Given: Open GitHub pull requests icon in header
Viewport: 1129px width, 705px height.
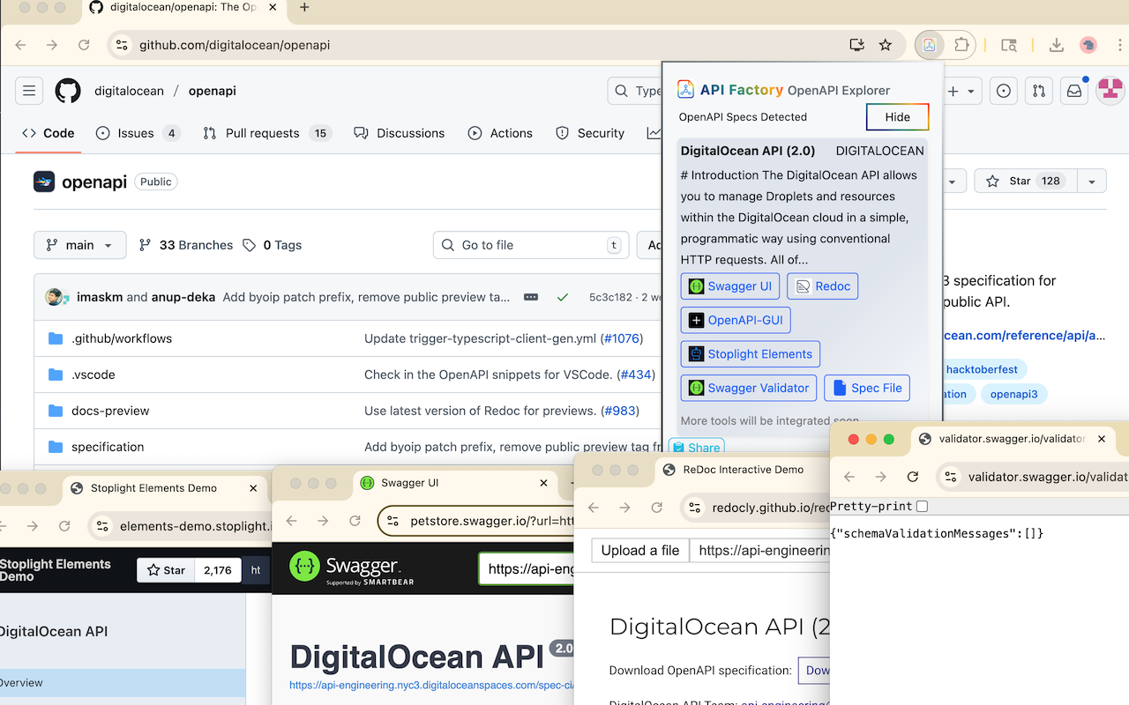Looking at the screenshot, I should [1039, 91].
